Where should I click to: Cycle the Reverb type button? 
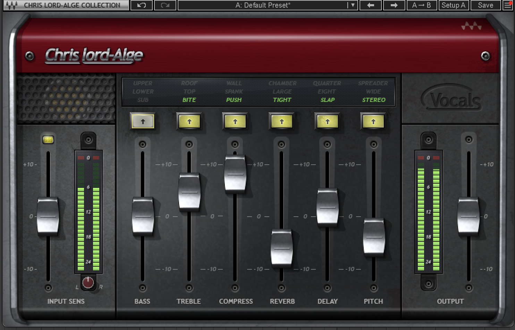point(281,122)
